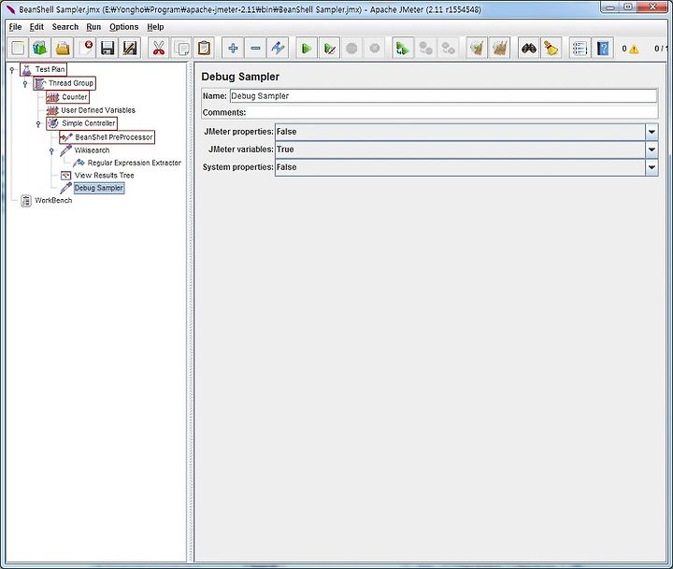The image size is (673, 569).
Task: Collapse the Simple Controller node handle
Action: (38, 124)
